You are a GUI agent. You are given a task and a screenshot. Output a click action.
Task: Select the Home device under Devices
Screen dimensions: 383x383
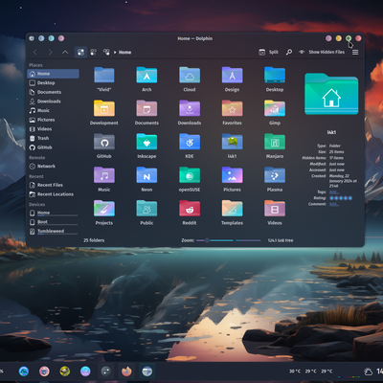tap(54, 213)
